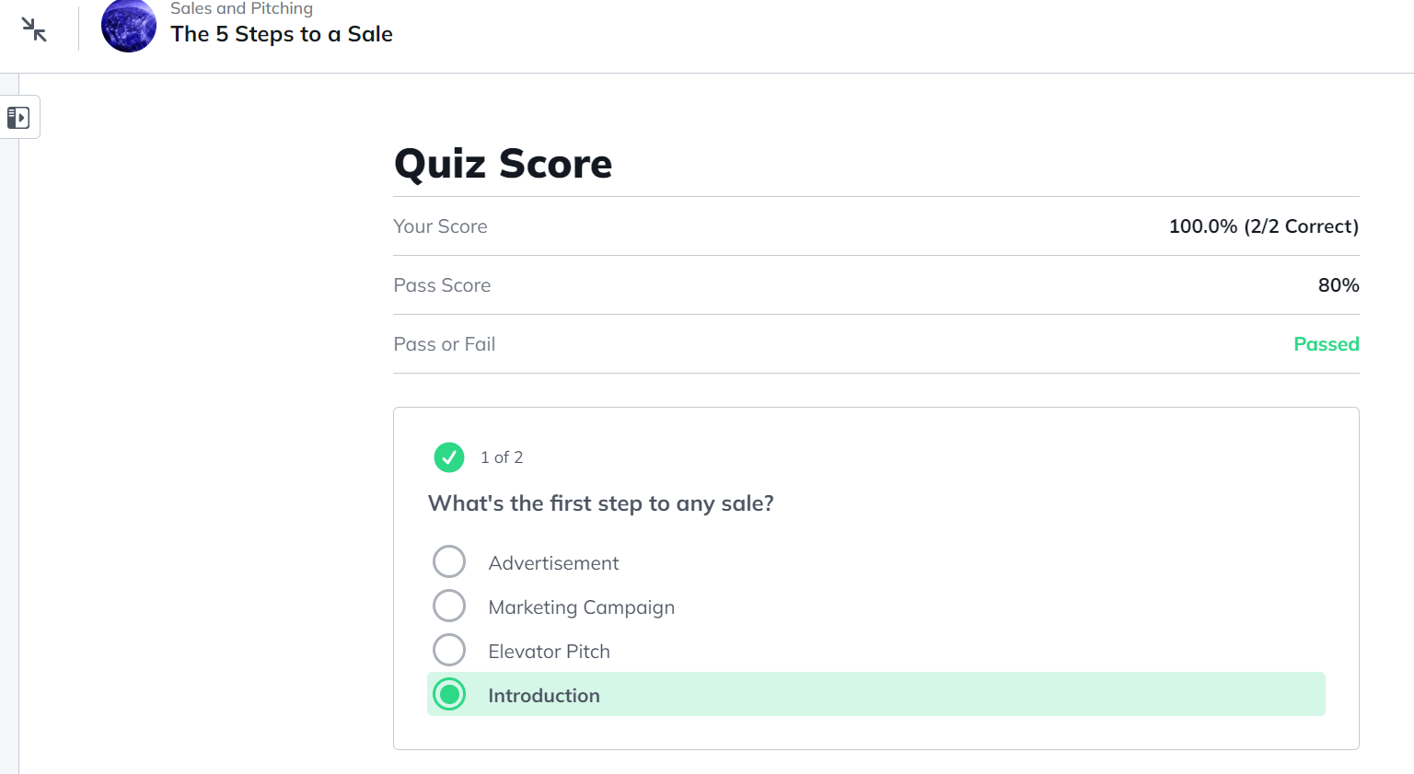This screenshot has width=1414, height=774.
Task: Click the Pass Score row label
Action: click(x=442, y=285)
